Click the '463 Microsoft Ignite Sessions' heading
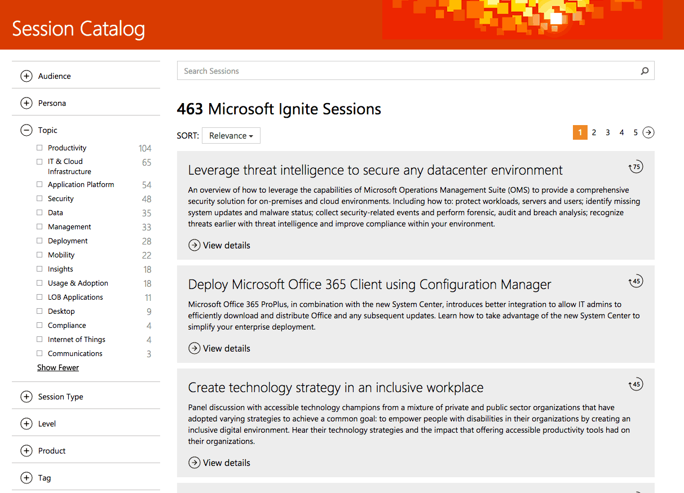Viewport: 684px width, 493px height. [279, 109]
